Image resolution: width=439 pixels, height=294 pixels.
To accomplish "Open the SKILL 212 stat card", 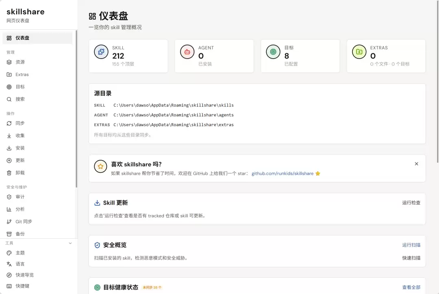I will (x=128, y=56).
